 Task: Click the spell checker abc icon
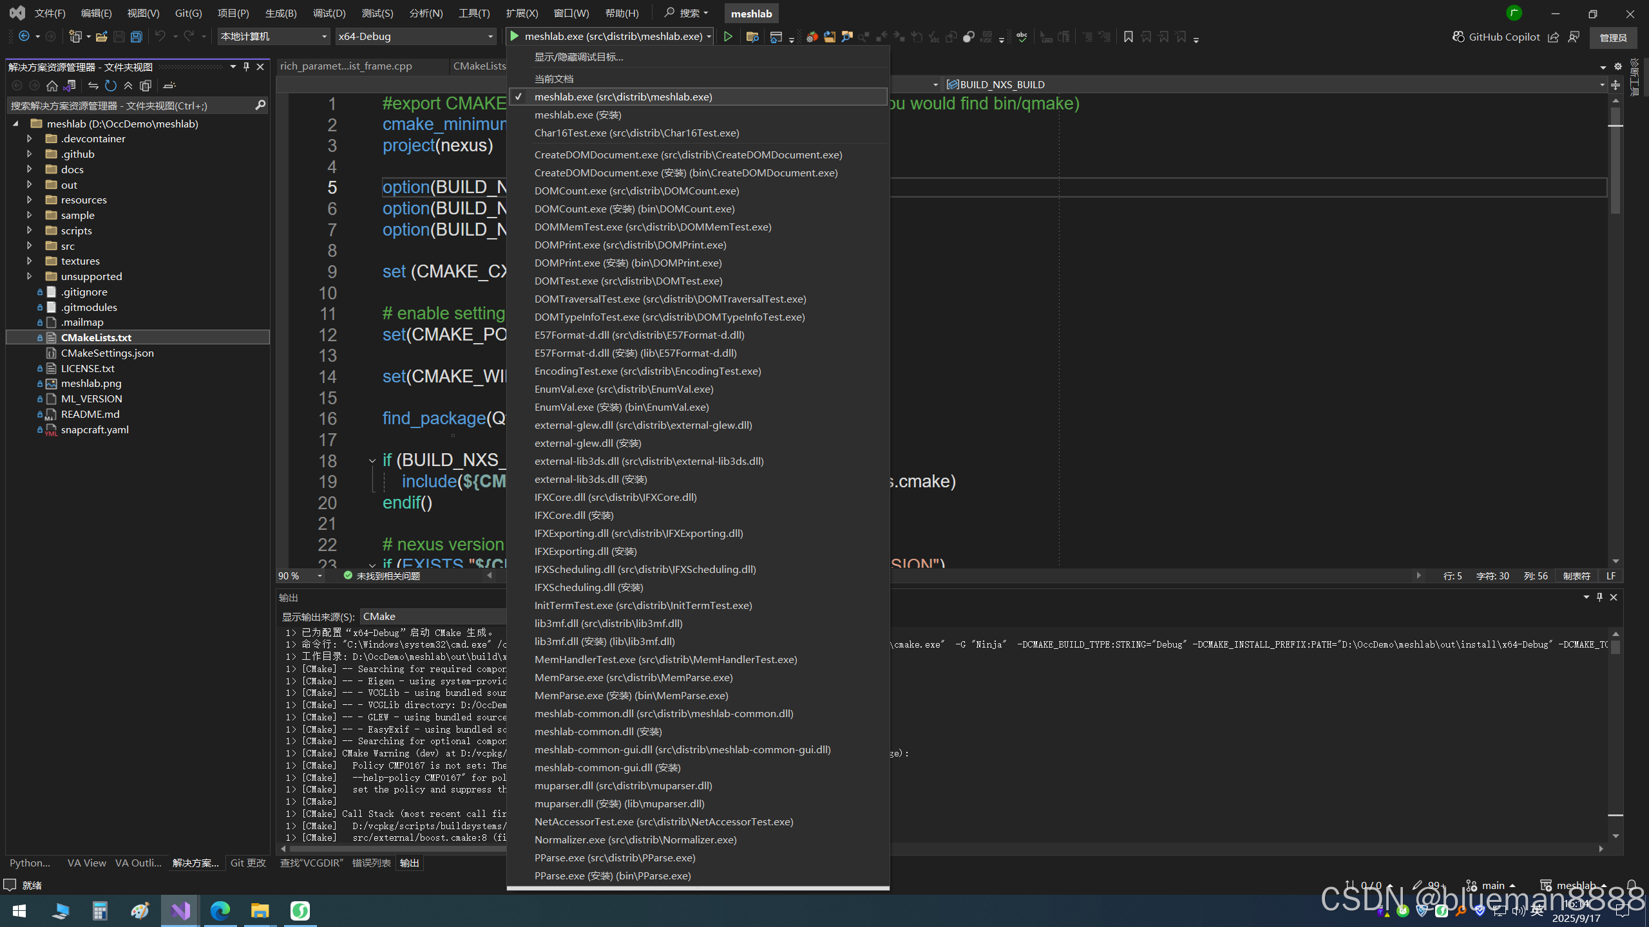[1022, 37]
